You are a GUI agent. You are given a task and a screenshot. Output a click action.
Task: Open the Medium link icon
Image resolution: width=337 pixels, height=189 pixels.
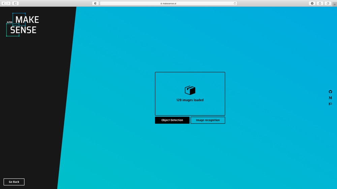(x=330, y=98)
